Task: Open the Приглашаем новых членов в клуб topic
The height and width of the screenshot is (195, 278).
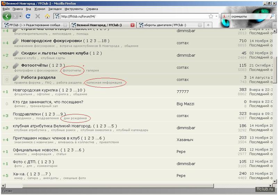Action: coord(46,138)
